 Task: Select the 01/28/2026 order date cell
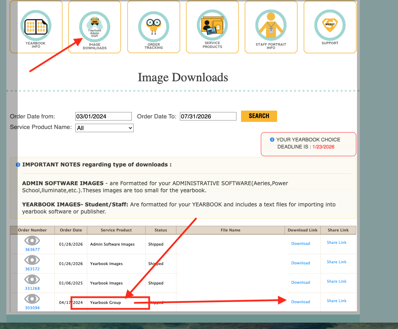click(71, 244)
